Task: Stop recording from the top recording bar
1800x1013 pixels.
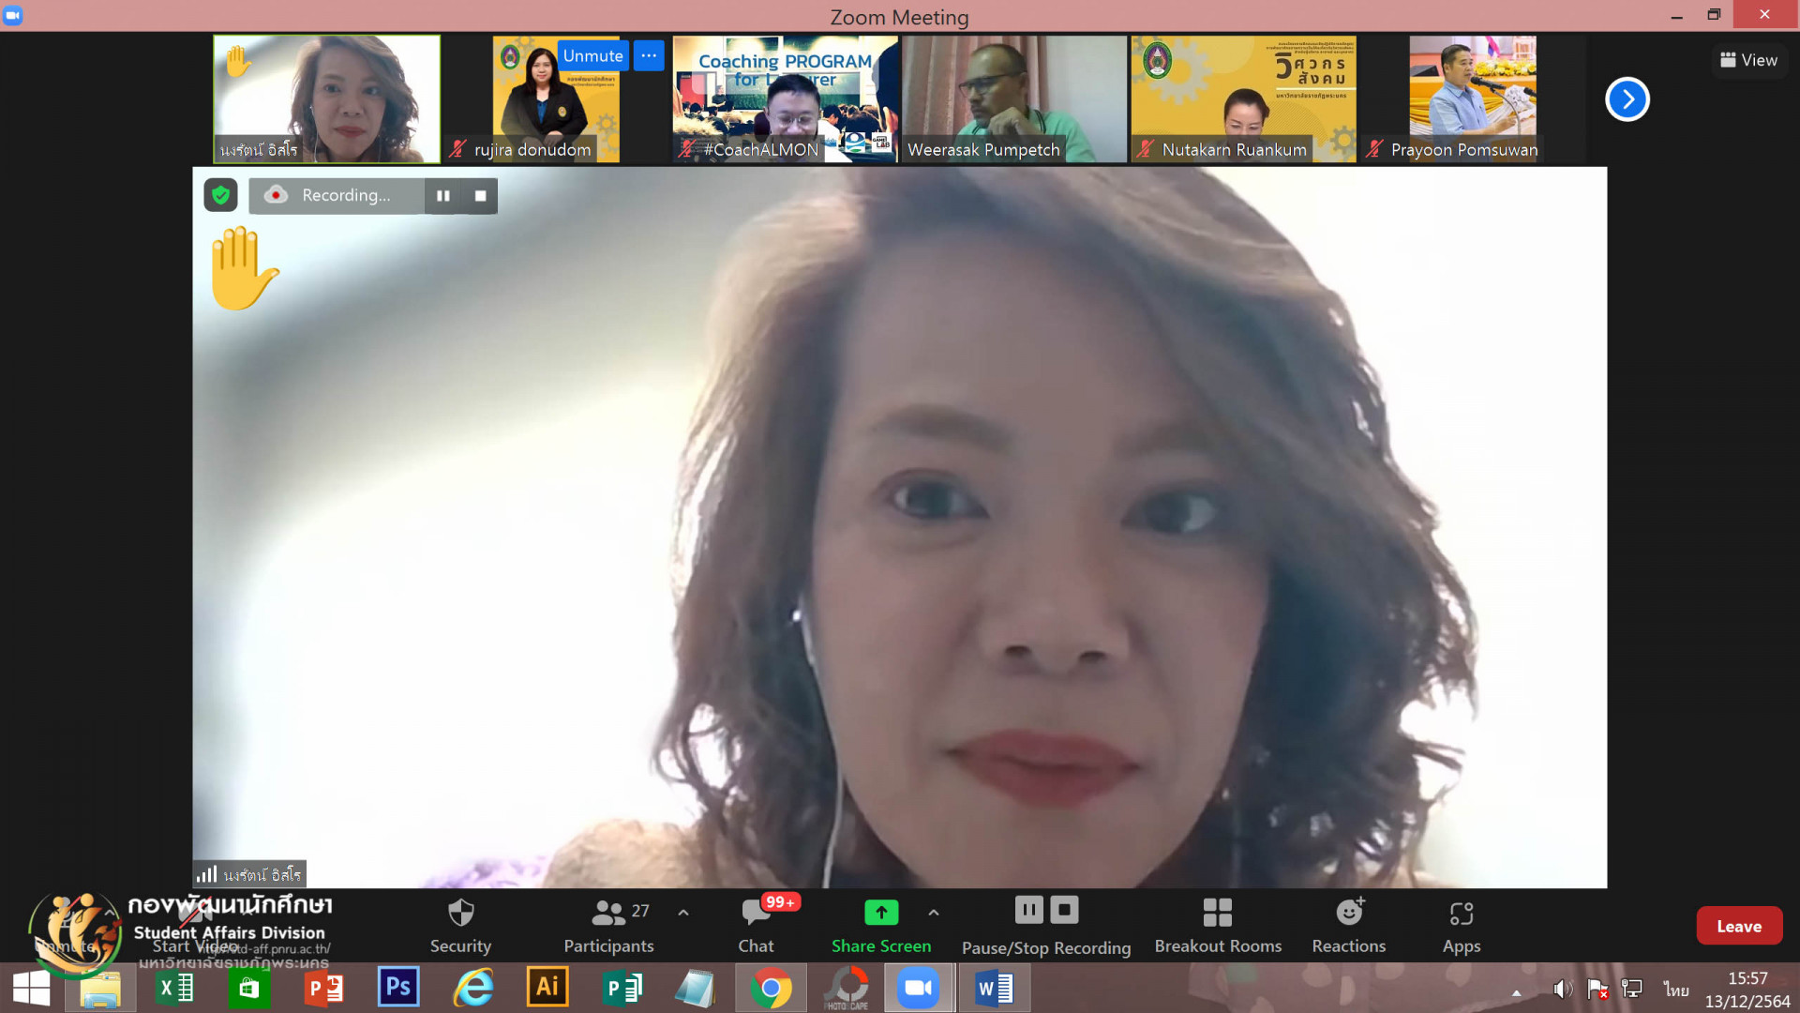Action: pyautogui.click(x=480, y=195)
